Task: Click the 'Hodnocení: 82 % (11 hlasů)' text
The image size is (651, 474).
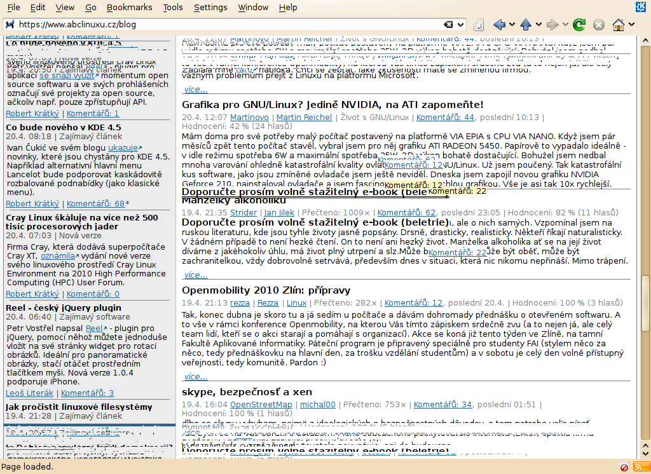Action: tap(563, 212)
